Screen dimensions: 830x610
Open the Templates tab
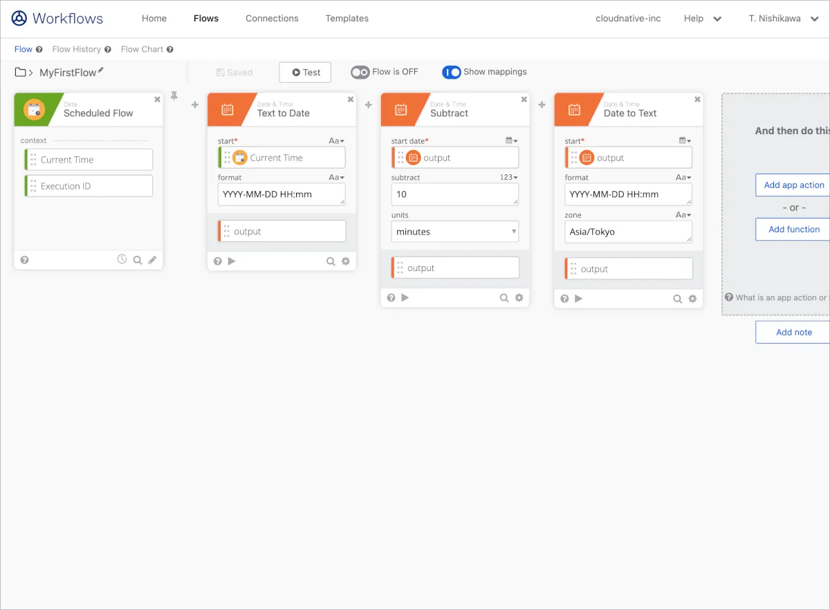tap(347, 19)
